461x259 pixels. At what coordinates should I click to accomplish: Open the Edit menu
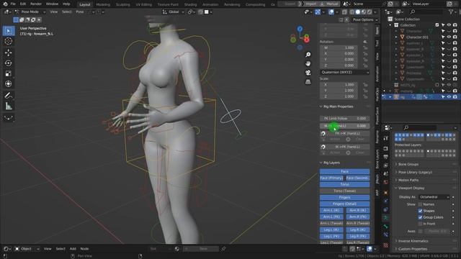coord(23,4)
